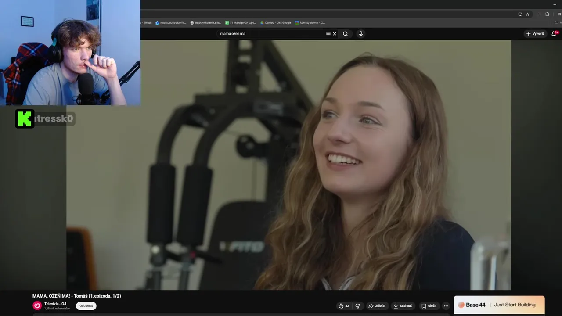Image resolution: width=562 pixels, height=316 pixels.
Task: Save the video with Uložiť
Action: [429, 306]
